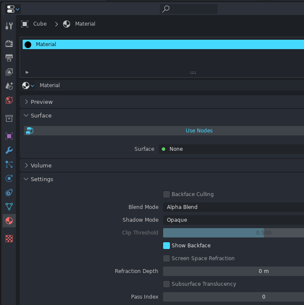Open the World properties tab

click(9, 100)
